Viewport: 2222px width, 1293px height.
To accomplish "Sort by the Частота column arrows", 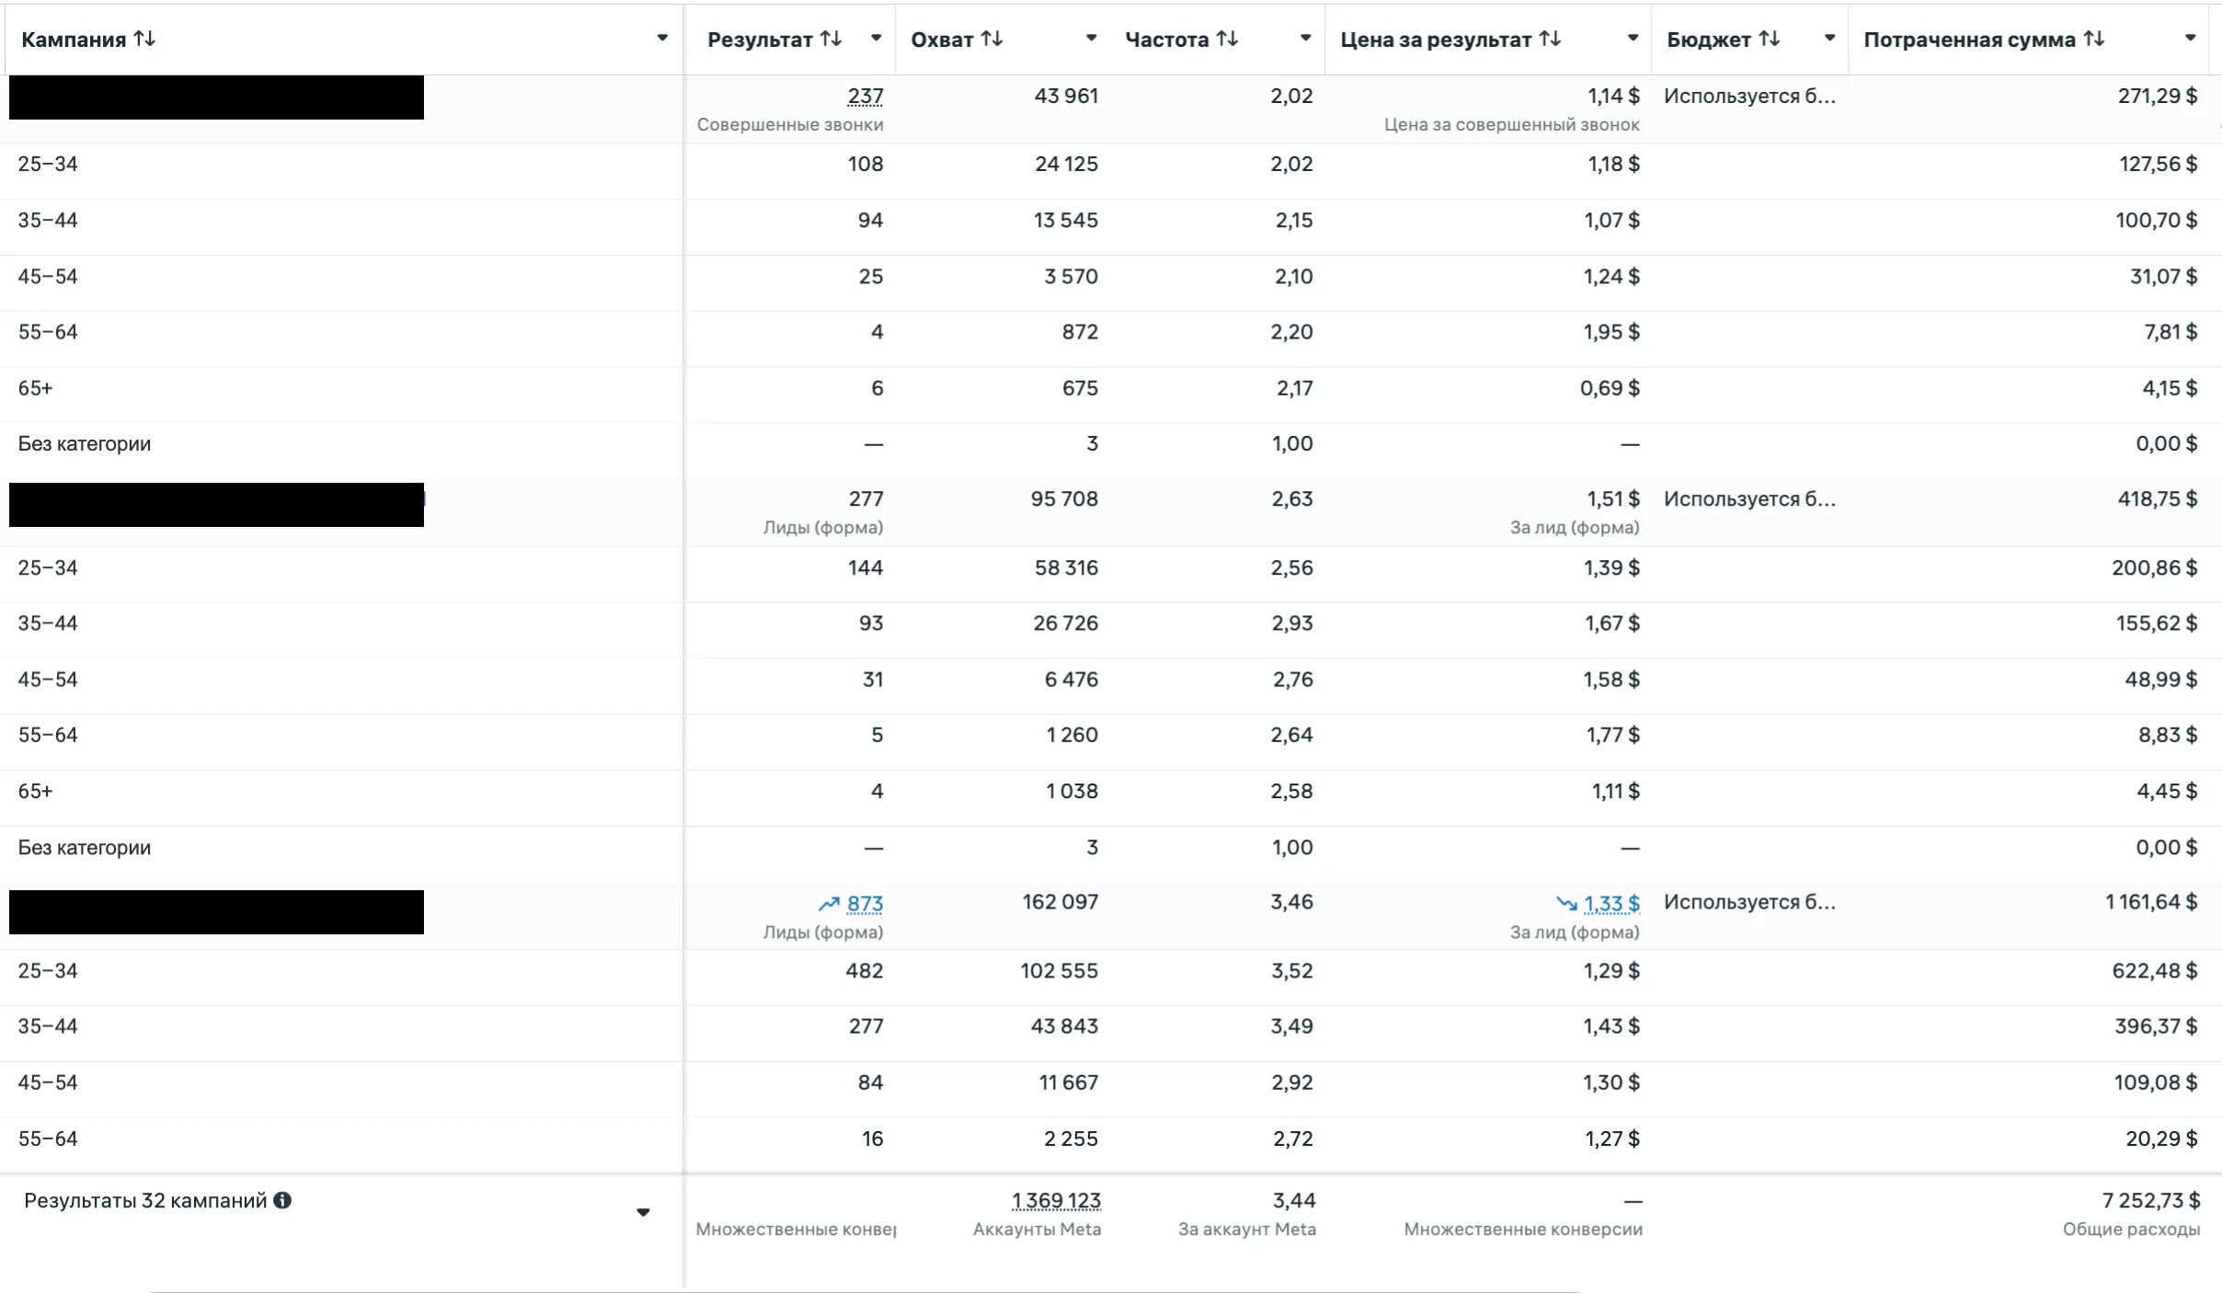I will click(x=1227, y=39).
